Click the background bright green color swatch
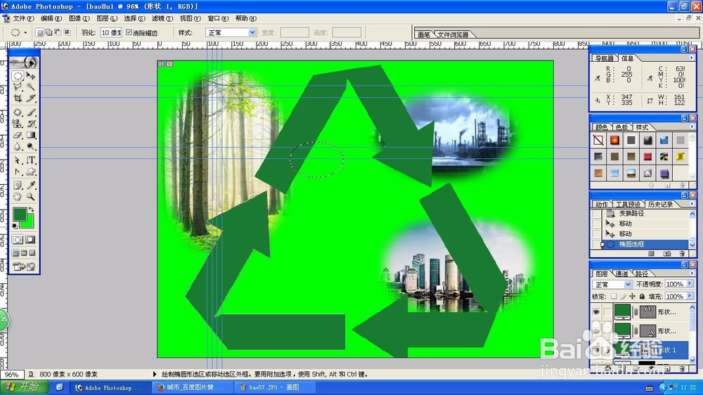 click(x=29, y=223)
